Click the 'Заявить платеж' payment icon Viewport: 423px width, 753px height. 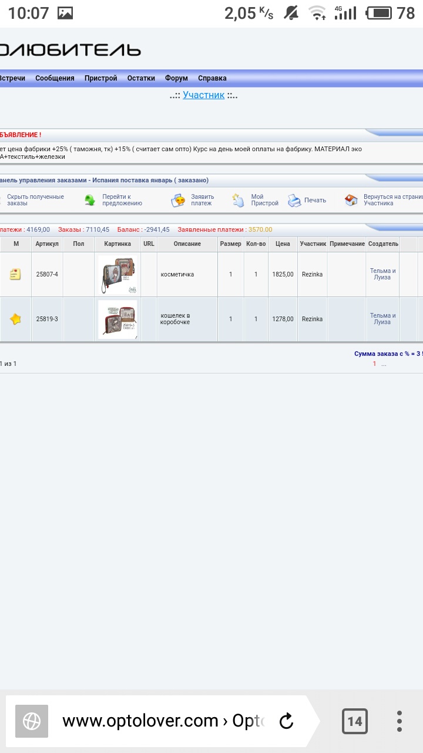[178, 201]
